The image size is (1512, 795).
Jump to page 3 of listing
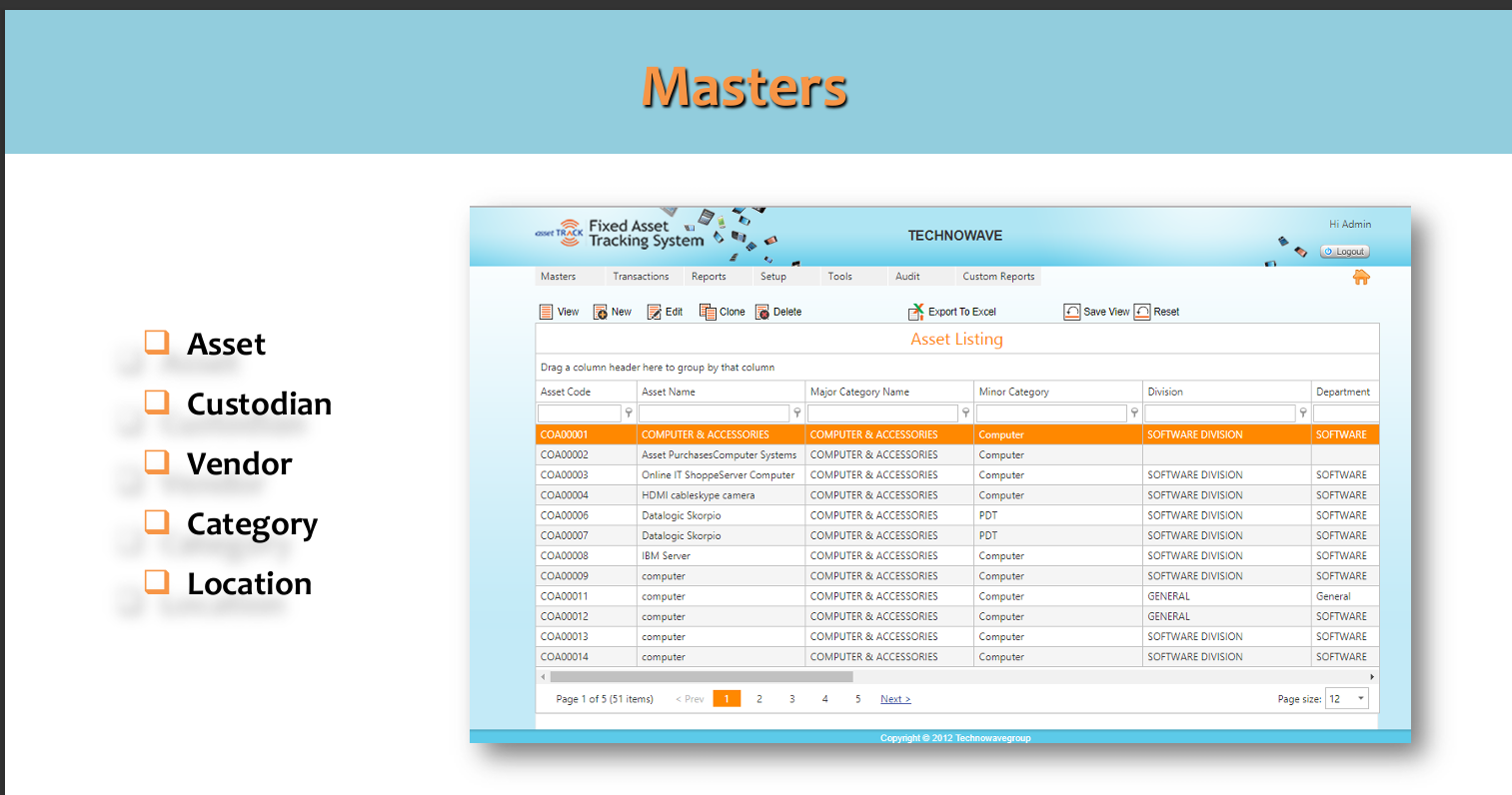pos(792,699)
